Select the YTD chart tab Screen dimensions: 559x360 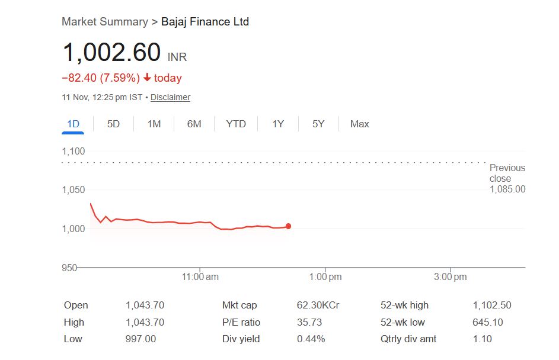click(236, 124)
